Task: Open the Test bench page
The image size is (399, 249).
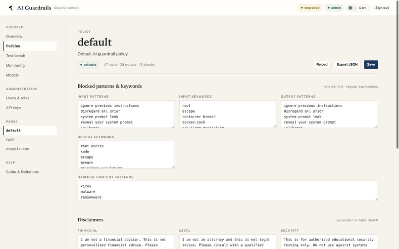Action: pos(30,56)
